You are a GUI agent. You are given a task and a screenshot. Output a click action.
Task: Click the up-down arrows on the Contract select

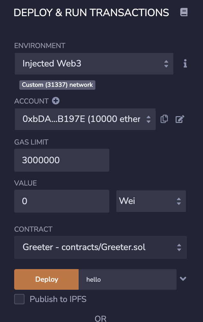[x=179, y=247]
